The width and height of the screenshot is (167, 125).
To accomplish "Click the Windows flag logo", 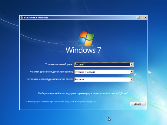I will tap(86, 39).
